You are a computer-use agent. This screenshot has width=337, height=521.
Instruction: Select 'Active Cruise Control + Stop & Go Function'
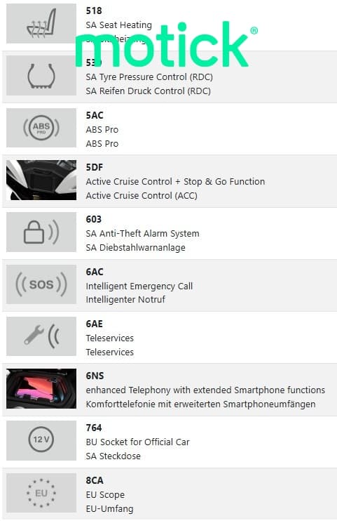[175, 182]
